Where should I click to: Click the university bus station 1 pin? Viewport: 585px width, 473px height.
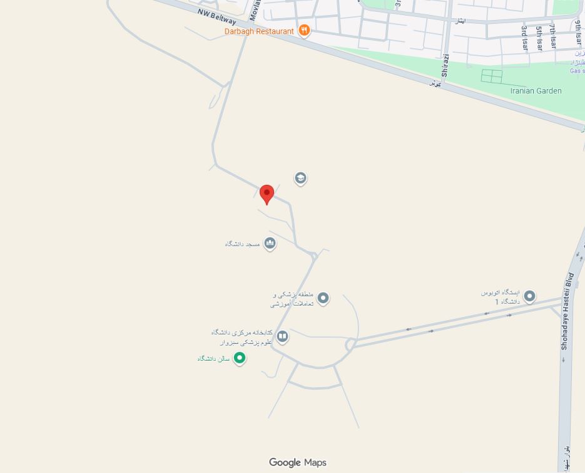tap(529, 297)
